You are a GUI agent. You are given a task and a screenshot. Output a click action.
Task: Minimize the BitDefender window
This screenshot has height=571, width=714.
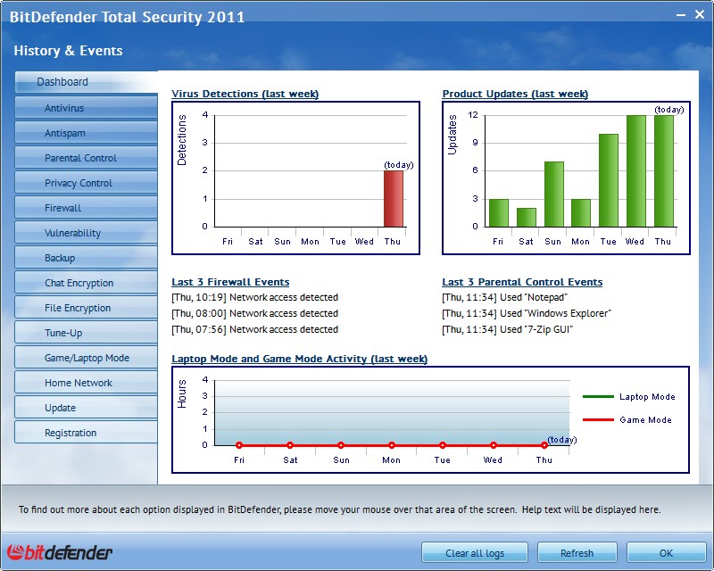(681, 15)
